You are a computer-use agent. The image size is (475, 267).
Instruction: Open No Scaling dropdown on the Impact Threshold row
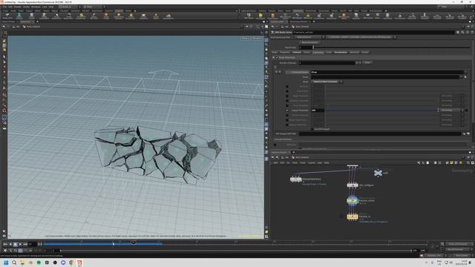[452, 111]
